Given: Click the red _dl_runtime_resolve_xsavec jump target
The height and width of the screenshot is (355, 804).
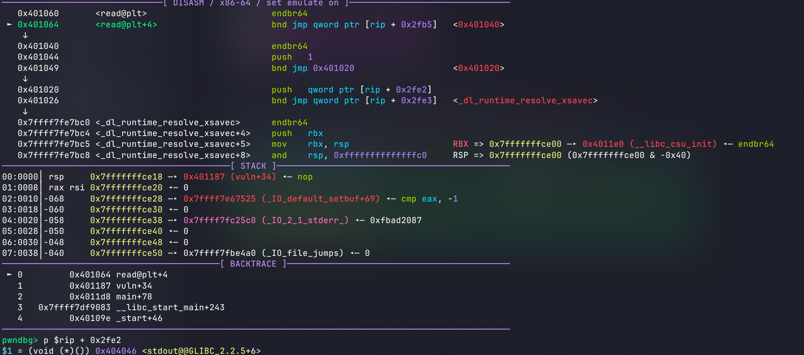Looking at the screenshot, I should tap(525, 101).
